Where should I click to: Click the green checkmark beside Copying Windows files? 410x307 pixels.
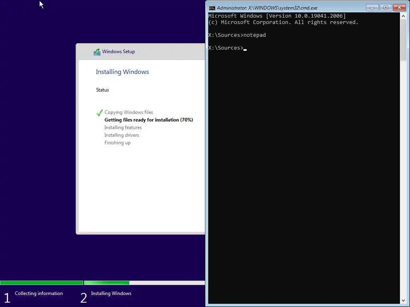[x=99, y=112]
